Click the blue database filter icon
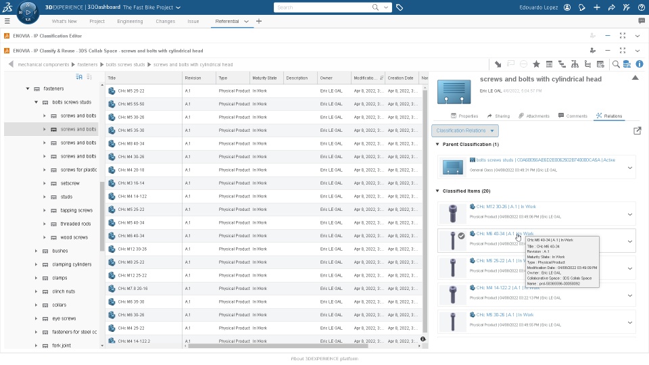The image size is (649, 365). (627, 64)
